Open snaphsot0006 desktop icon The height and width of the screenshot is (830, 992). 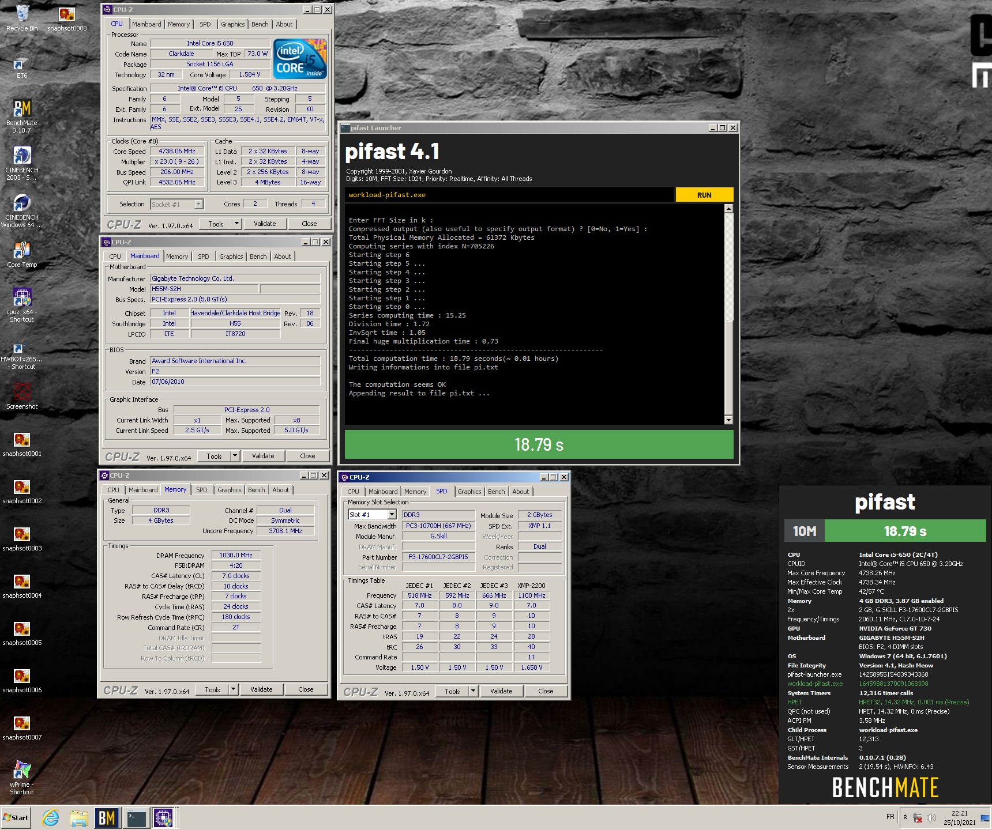tap(22, 680)
